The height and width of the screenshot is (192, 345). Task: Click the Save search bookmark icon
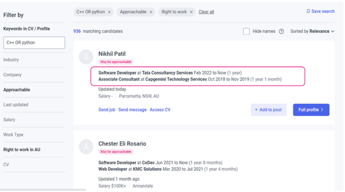(x=308, y=11)
